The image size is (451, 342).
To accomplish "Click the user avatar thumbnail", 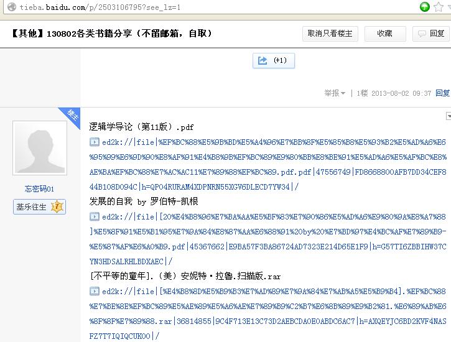I will point(40,148).
